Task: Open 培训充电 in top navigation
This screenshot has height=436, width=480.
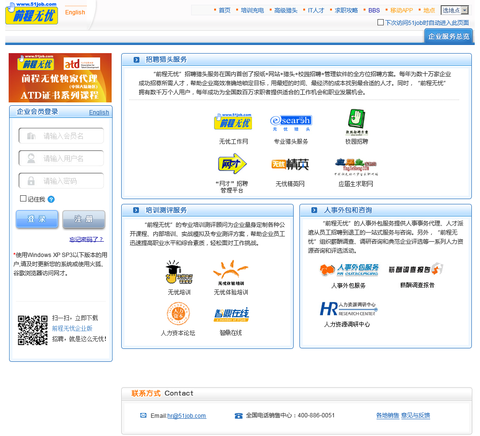Action: [x=252, y=11]
